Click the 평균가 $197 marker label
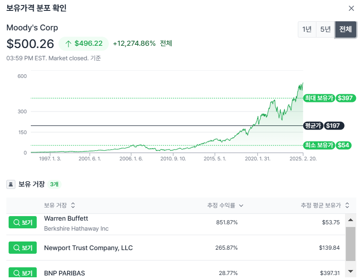 pos(324,126)
